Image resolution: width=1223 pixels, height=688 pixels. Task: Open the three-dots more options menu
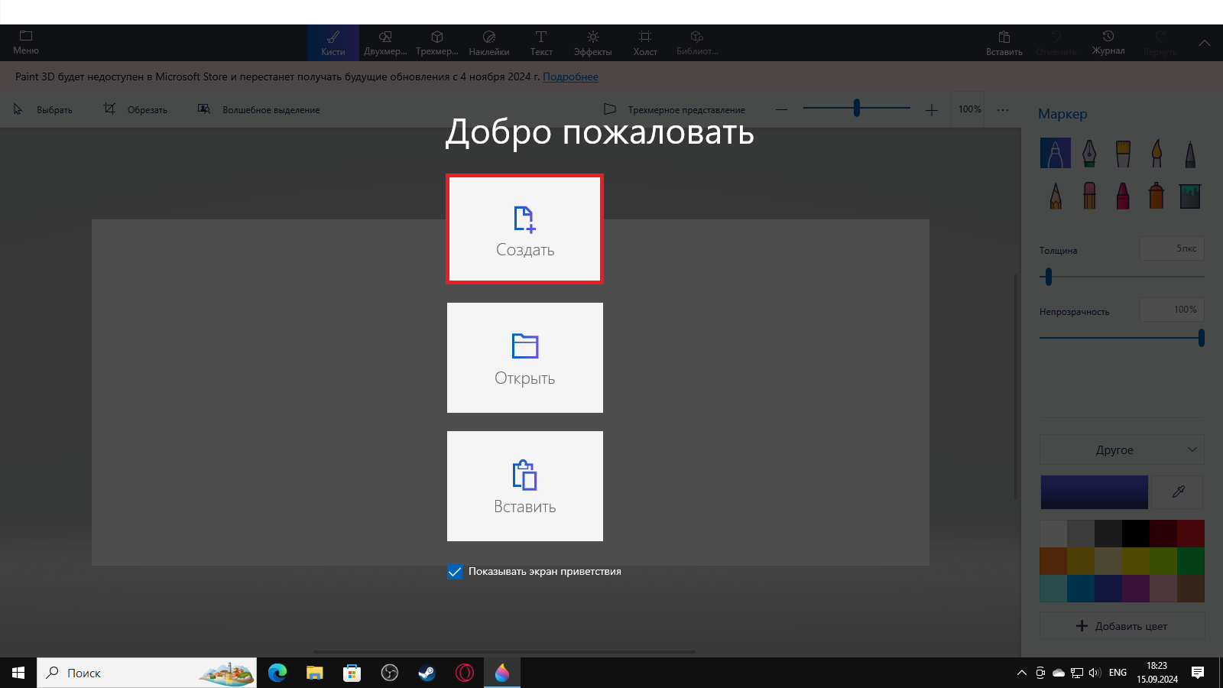[x=1003, y=109]
